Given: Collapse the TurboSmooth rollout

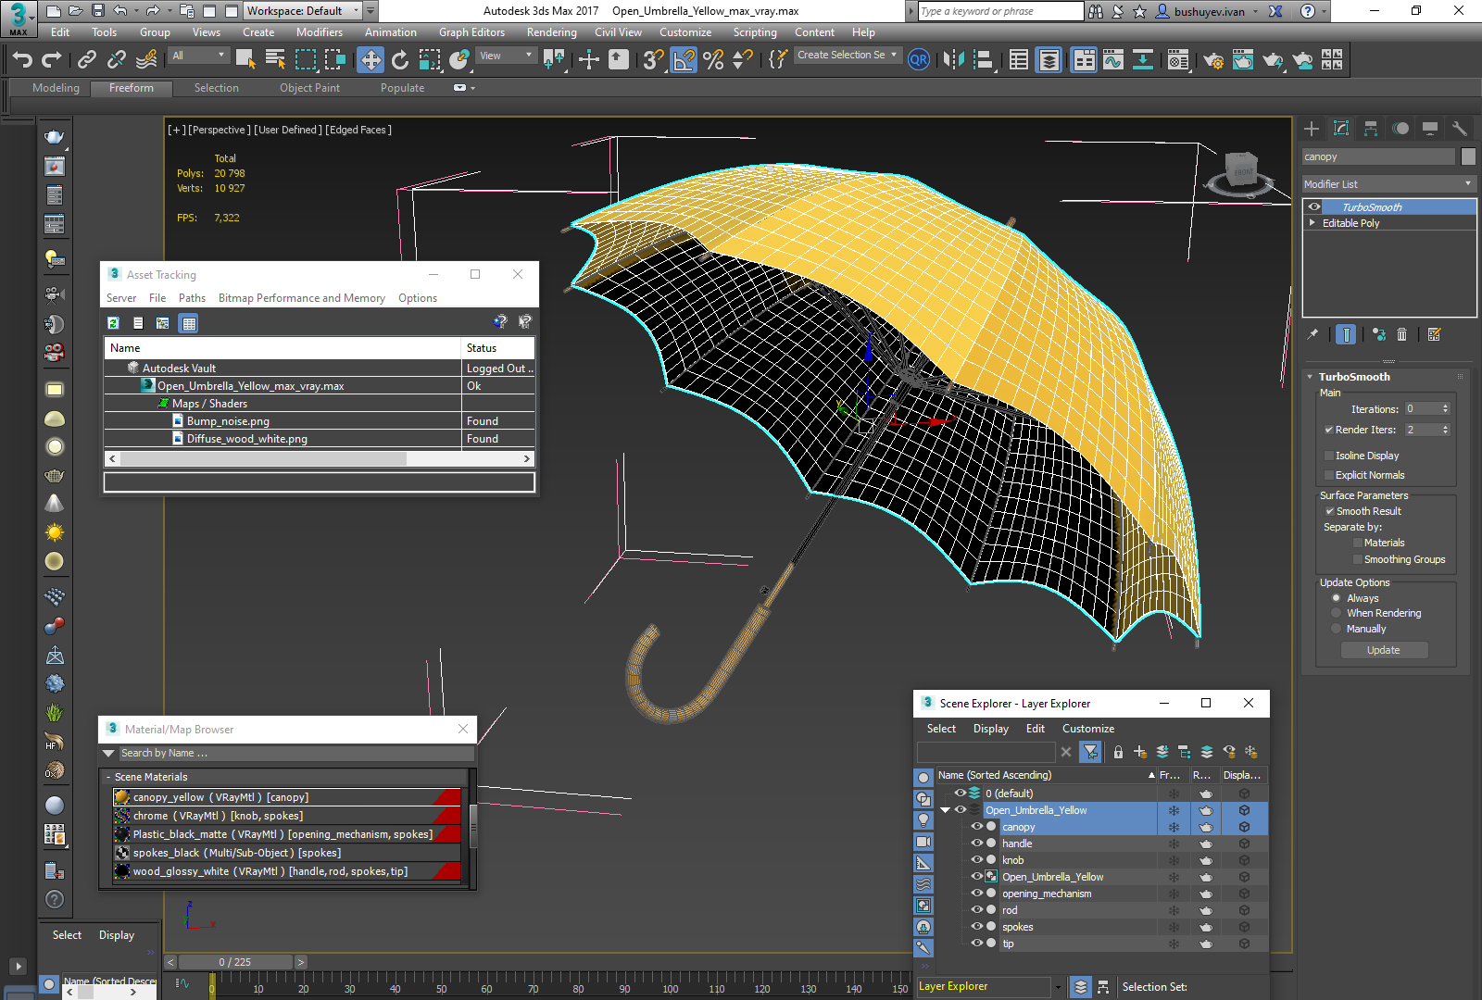Looking at the screenshot, I should (1310, 377).
